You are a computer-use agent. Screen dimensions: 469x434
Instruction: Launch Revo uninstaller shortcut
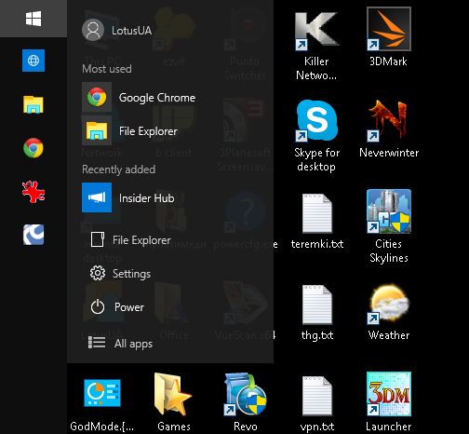(246, 401)
